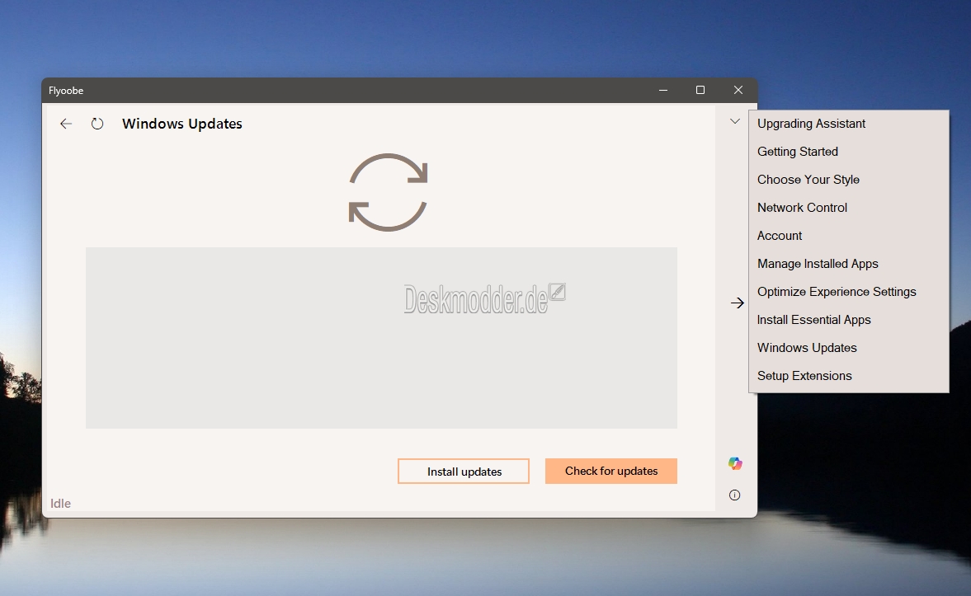Image resolution: width=971 pixels, height=596 pixels.
Task: Click the Install updates button
Action: (x=464, y=471)
